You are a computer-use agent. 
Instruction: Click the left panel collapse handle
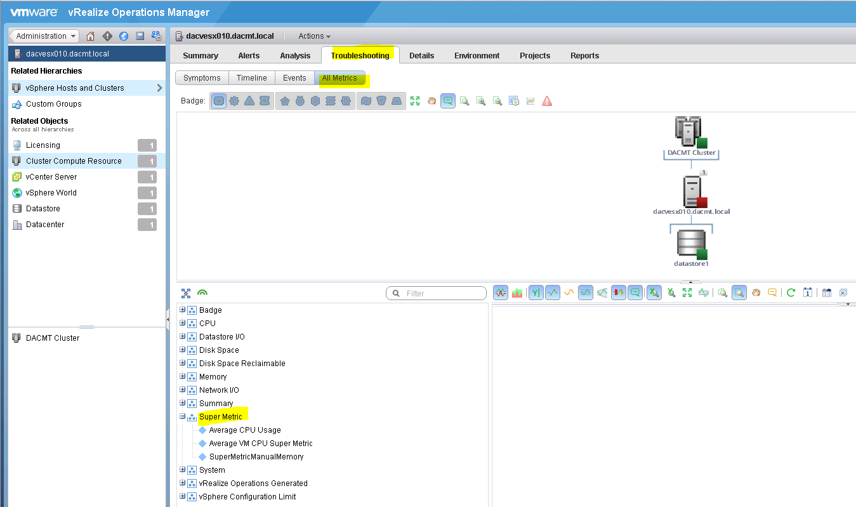(168, 320)
